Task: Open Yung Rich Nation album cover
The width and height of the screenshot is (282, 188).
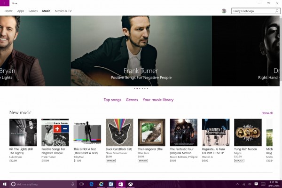Action: pos(248,133)
